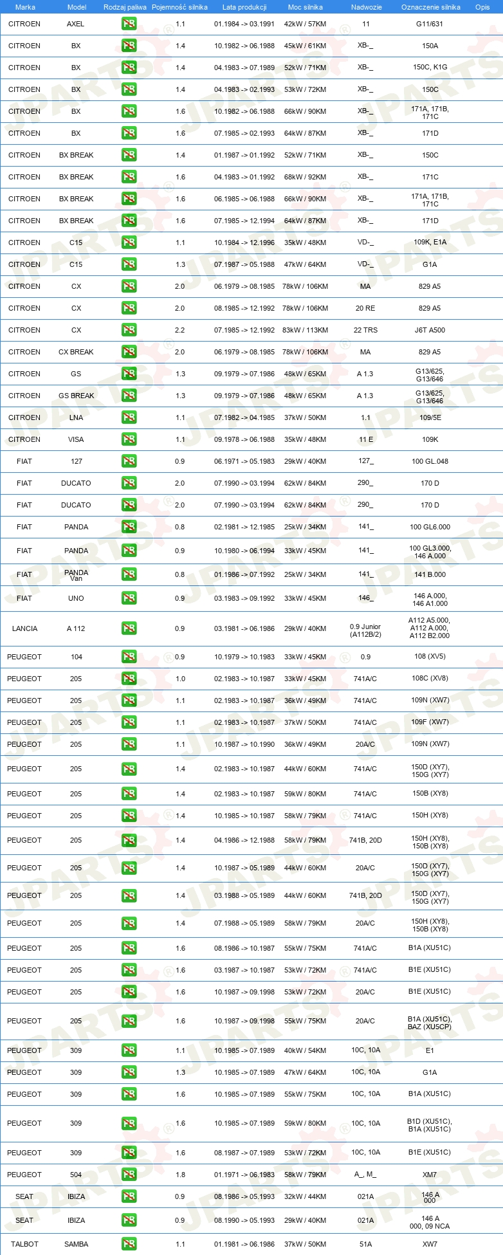503x1255 pixels.
Task: Select the SAMBA model cell
Action: point(76,1244)
